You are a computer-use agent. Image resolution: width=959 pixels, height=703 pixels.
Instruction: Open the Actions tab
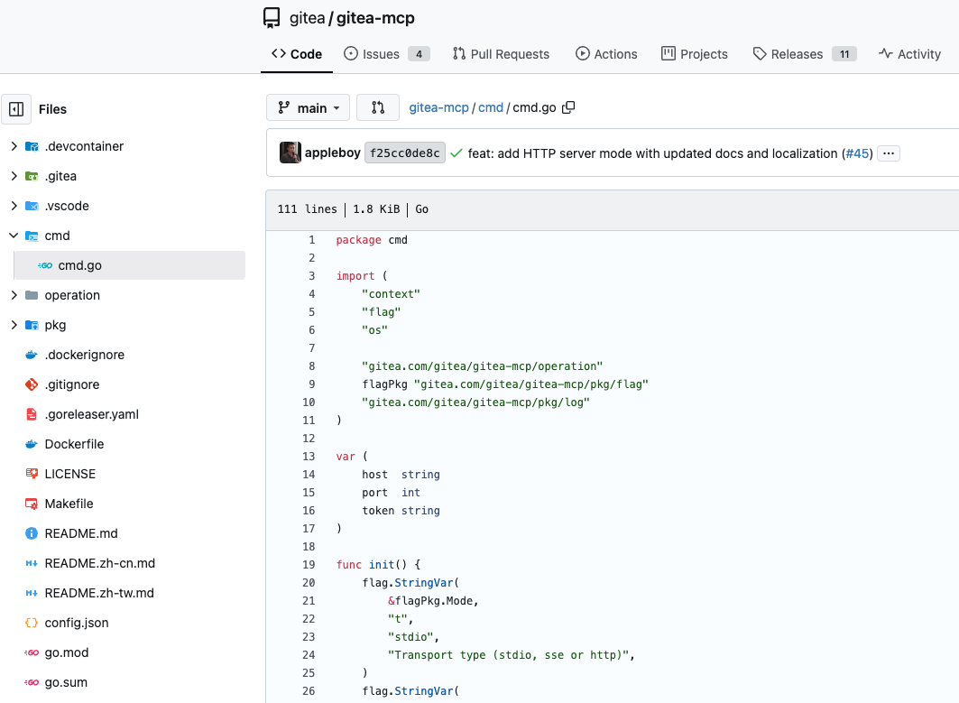point(606,54)
